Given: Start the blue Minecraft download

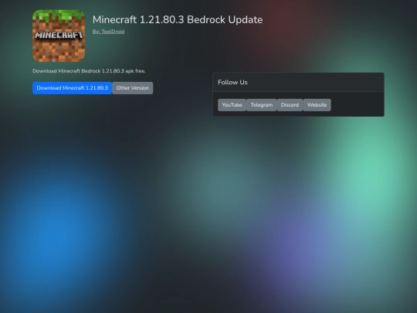Looking at the screenshot, I should coord(72,88).
